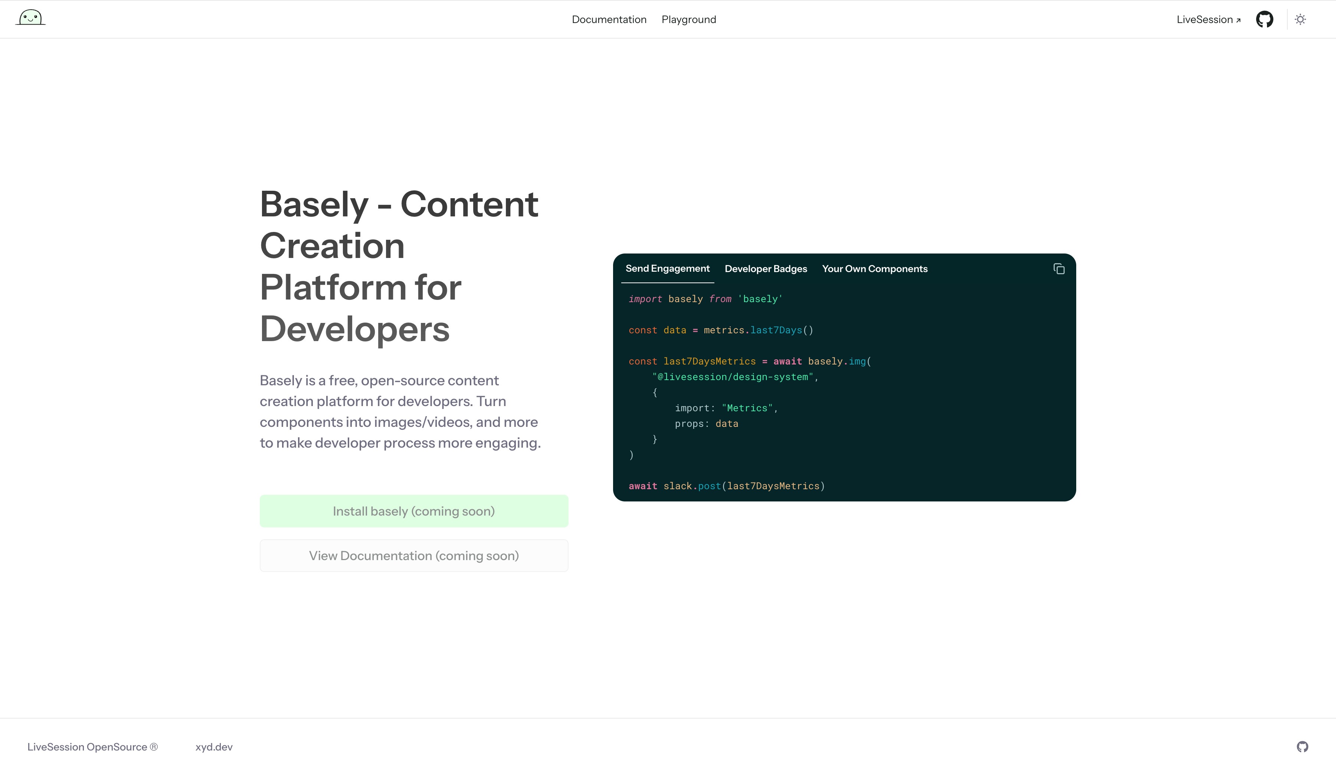Click the import basely code line
1336x775 pixels.
[x=705, y=299]
